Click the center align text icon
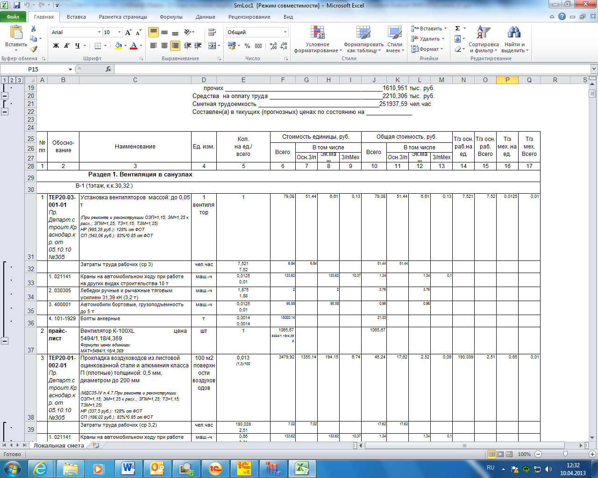This screenshot has height=478, width=598. (x=164, y=46)
